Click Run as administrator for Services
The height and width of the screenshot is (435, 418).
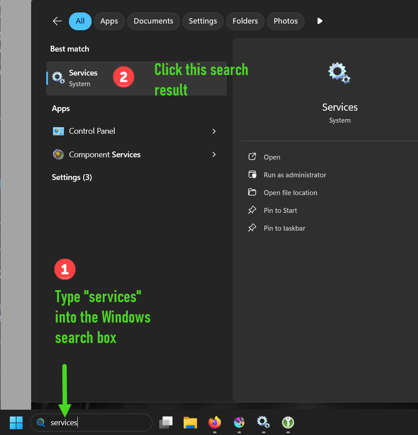point(294,175)
